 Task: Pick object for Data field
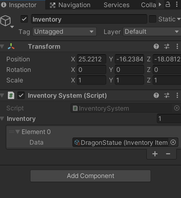[x=173, y=142]
